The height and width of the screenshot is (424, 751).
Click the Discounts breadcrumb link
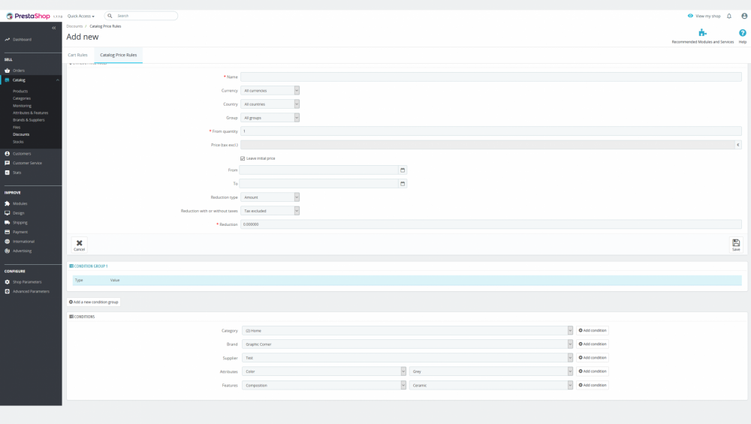pos(74,26)
